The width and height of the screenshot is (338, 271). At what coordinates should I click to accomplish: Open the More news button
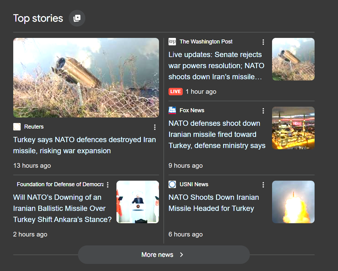click(x=164, y=255)
